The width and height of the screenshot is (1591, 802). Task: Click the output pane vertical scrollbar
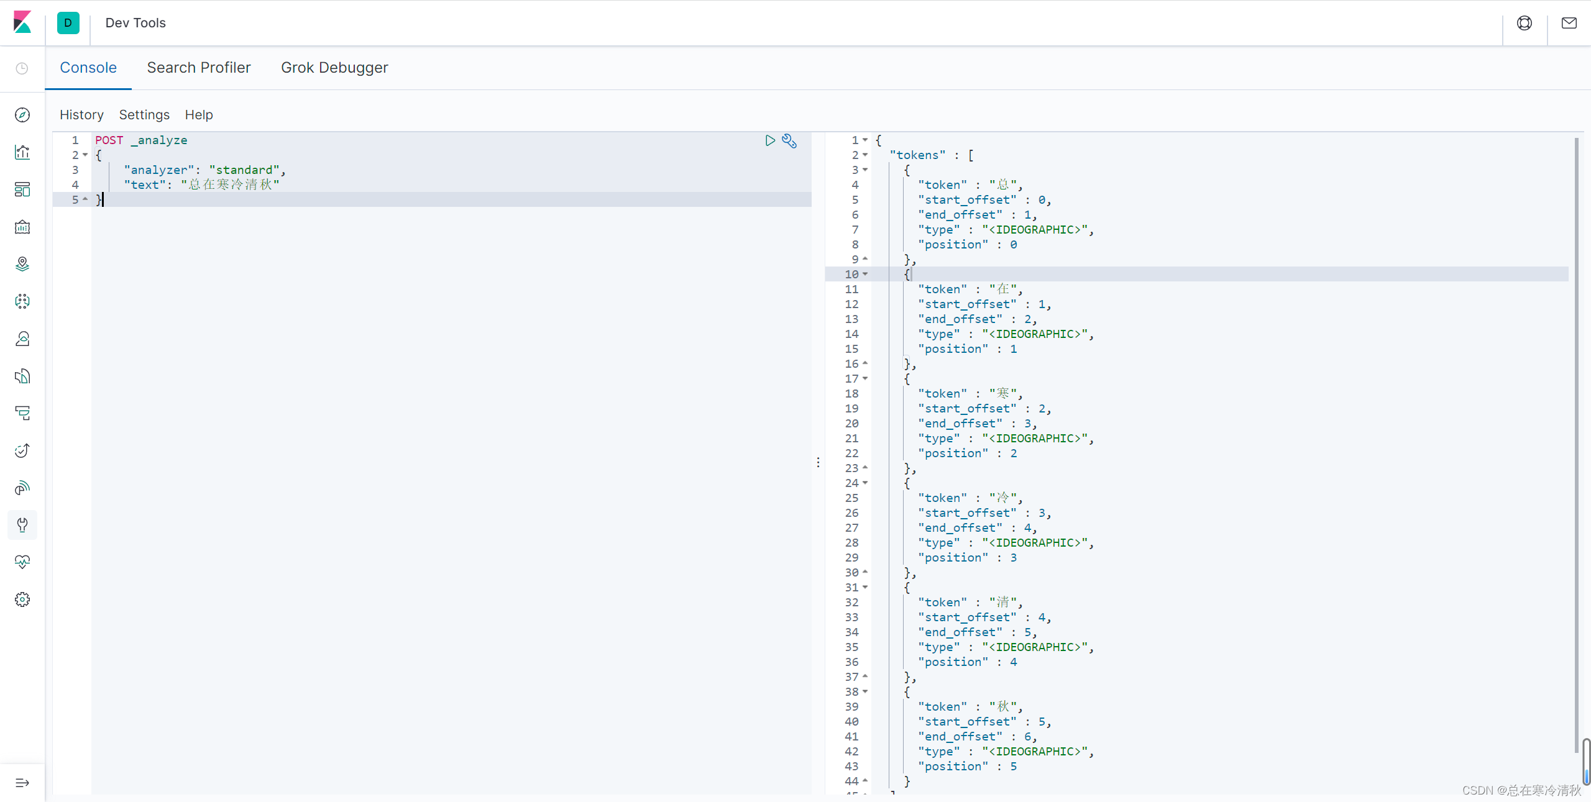pos(1577,444)
